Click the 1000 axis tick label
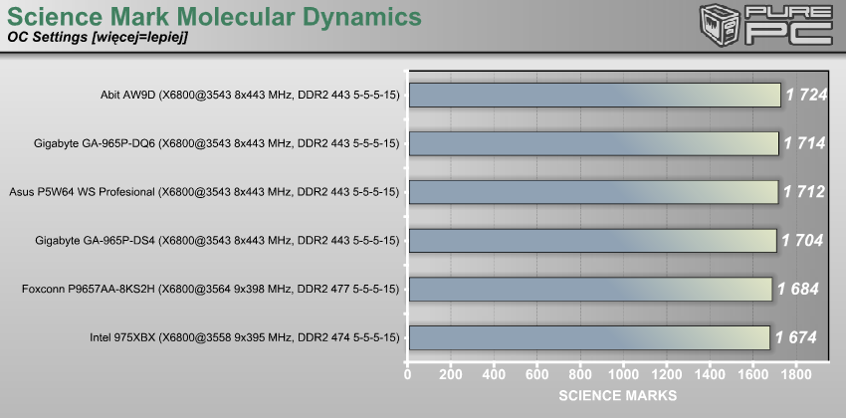The height and width of the screenshot is (418, 846). tap(624, 376)
